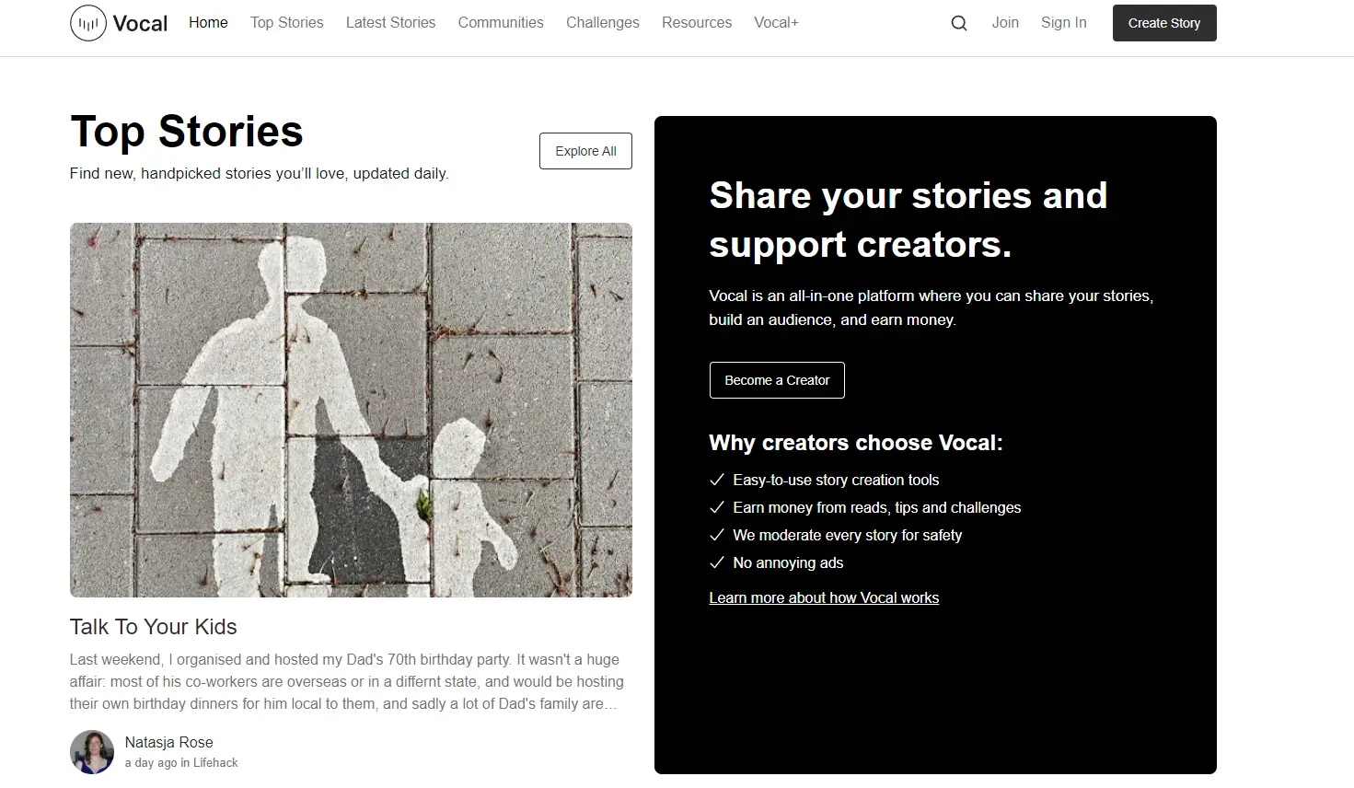Select the Vocal+ nav item
The image size is (1354, 788).
tap(776, 23)
